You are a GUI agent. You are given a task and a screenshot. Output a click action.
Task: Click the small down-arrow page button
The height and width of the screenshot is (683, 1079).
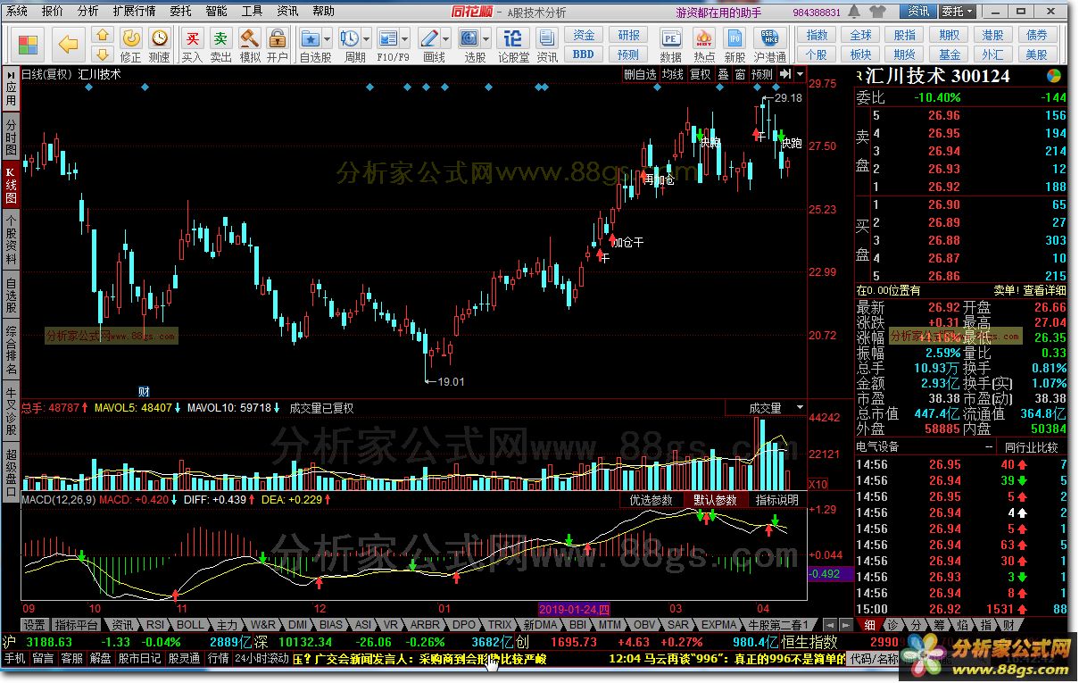tap(102, 54)
